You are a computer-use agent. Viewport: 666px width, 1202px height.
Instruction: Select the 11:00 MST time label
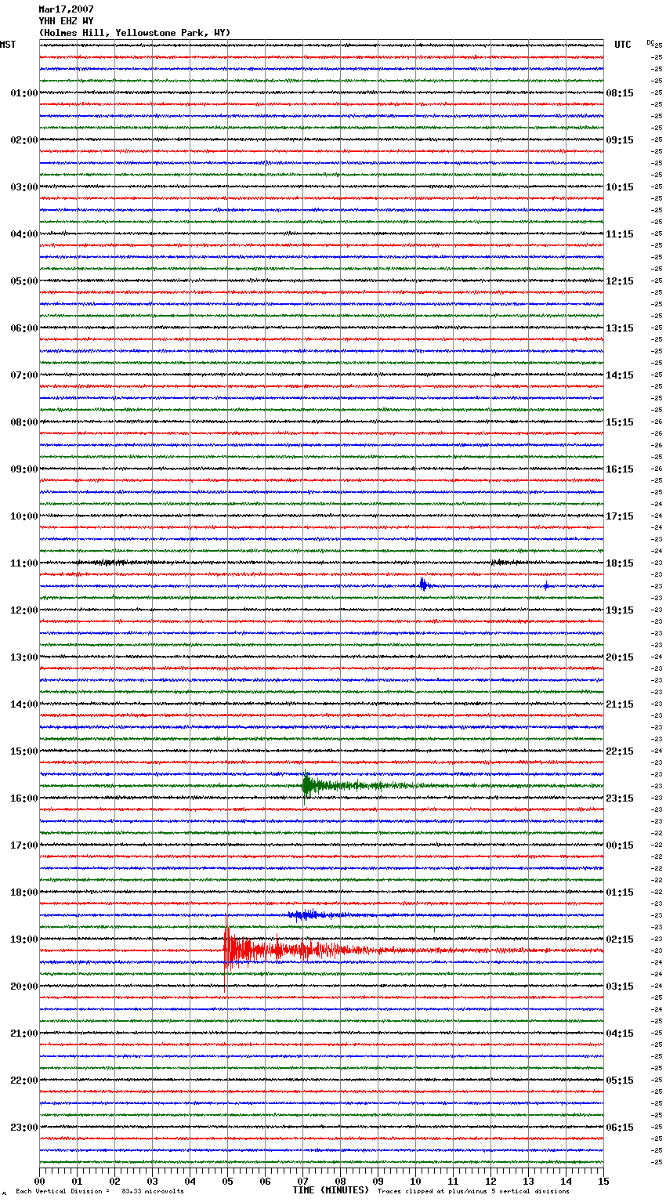click(24, 563)
